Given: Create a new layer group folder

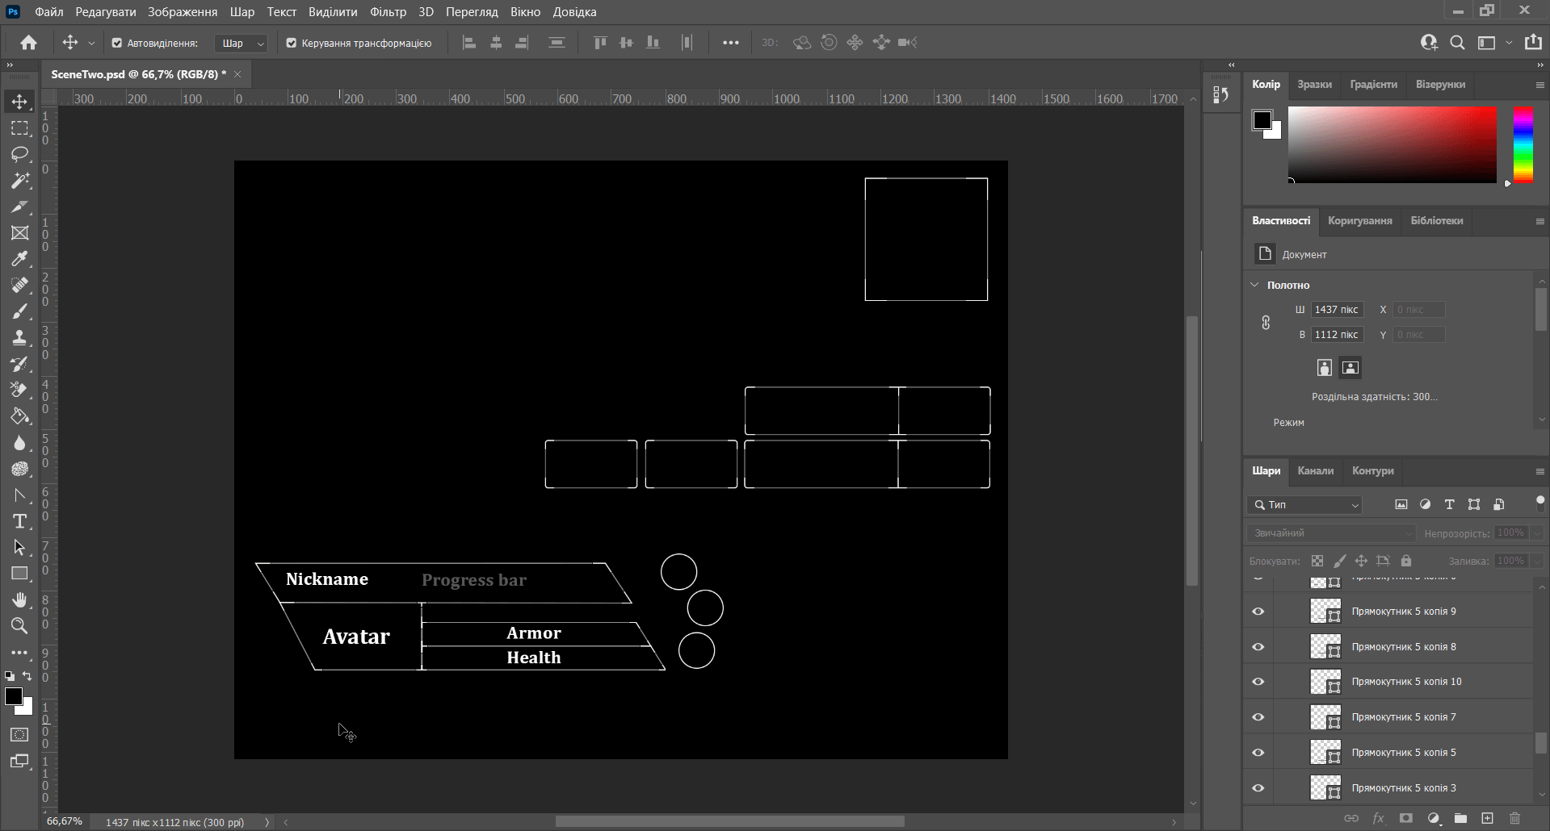Looking at the screenshot, I should click(x=1460, y=818).
